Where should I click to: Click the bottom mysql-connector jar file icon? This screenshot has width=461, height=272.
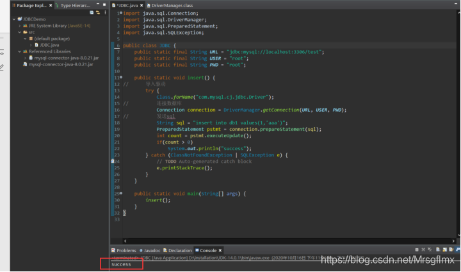click(25, 64)
